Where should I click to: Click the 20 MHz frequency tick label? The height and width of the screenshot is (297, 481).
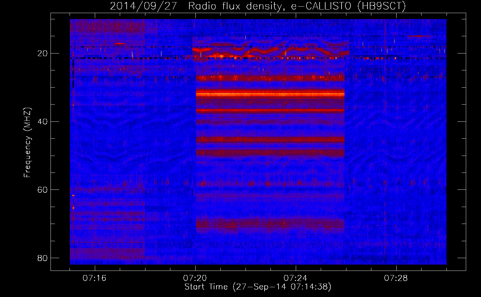[x=43, y=53]
